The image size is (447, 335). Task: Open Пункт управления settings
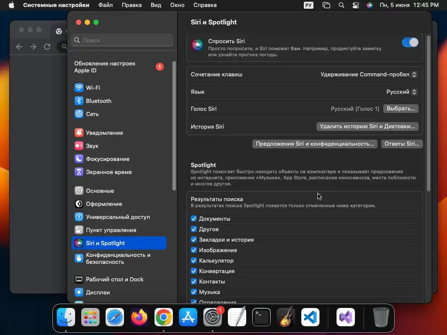tap(119, 230)
